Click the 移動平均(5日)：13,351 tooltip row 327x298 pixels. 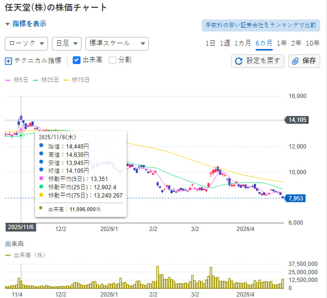tap(74, 179)
